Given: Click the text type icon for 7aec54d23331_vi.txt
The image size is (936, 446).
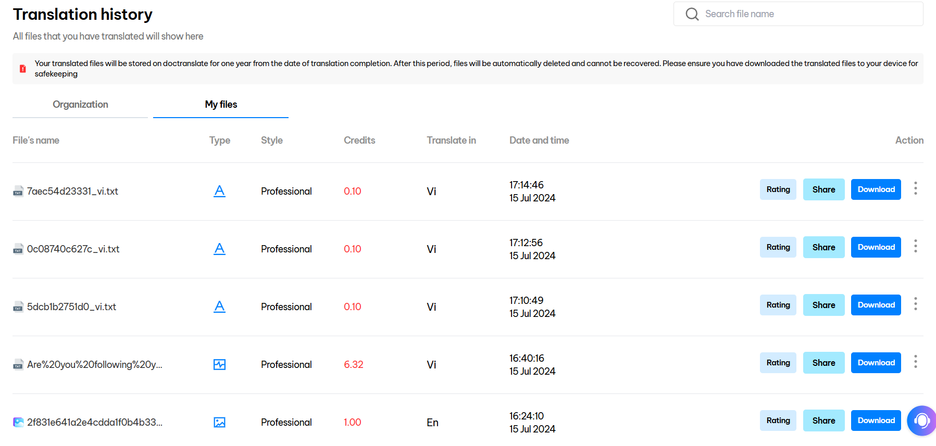Looking at the screenshot, I should click(x=219, y=192).
